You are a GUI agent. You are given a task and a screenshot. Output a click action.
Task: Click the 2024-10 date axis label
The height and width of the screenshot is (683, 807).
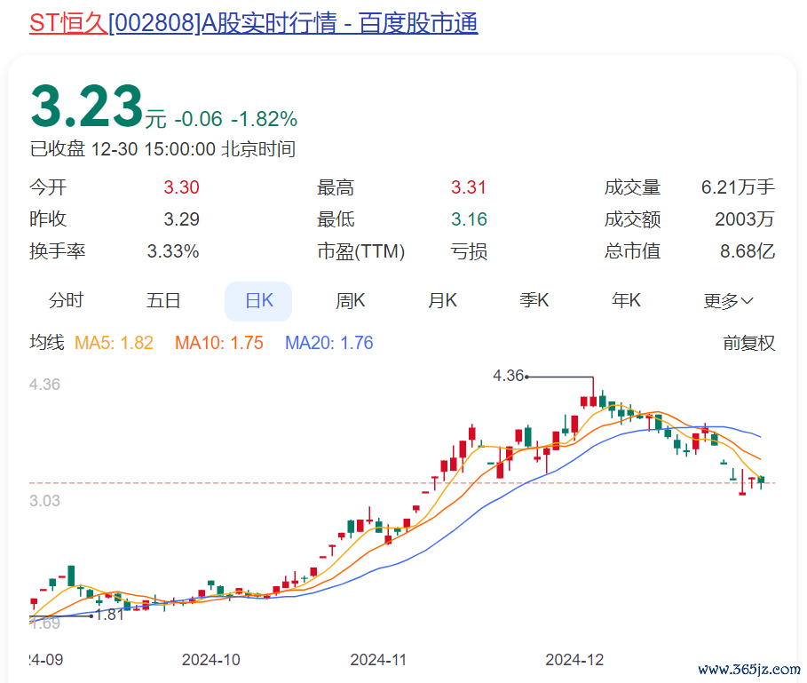coord(211,660)
